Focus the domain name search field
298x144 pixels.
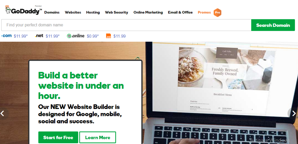click(x=126, y=25)
